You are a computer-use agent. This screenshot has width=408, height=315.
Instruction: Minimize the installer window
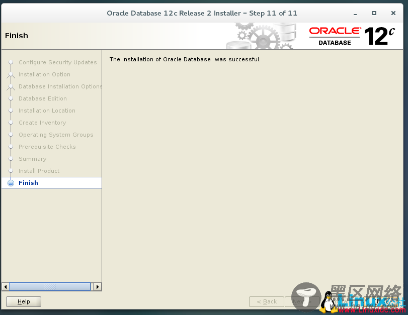pos(355,14)
